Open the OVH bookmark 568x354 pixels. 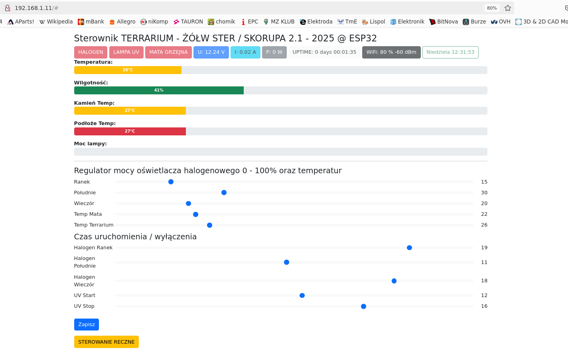point(501,22)
